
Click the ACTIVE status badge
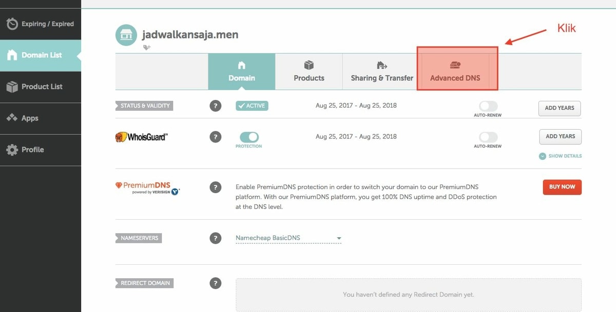point(252,106)
